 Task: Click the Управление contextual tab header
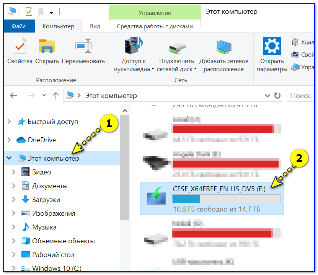(155, 13)
